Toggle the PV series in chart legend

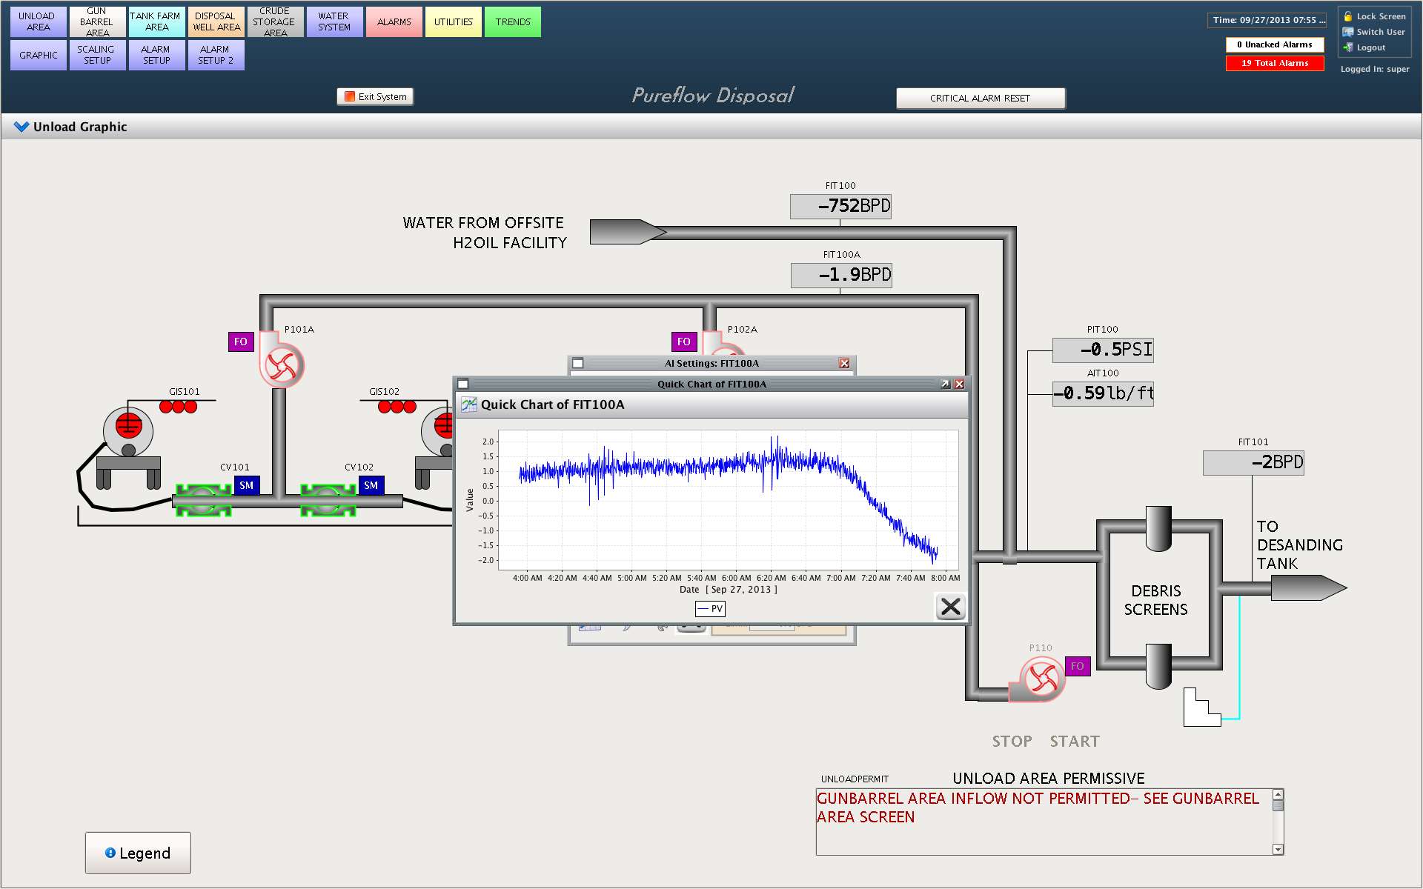tap(710, 609)
